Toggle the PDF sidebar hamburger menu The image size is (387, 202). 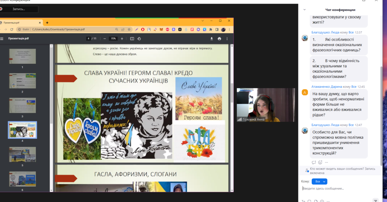click(2, 38)
